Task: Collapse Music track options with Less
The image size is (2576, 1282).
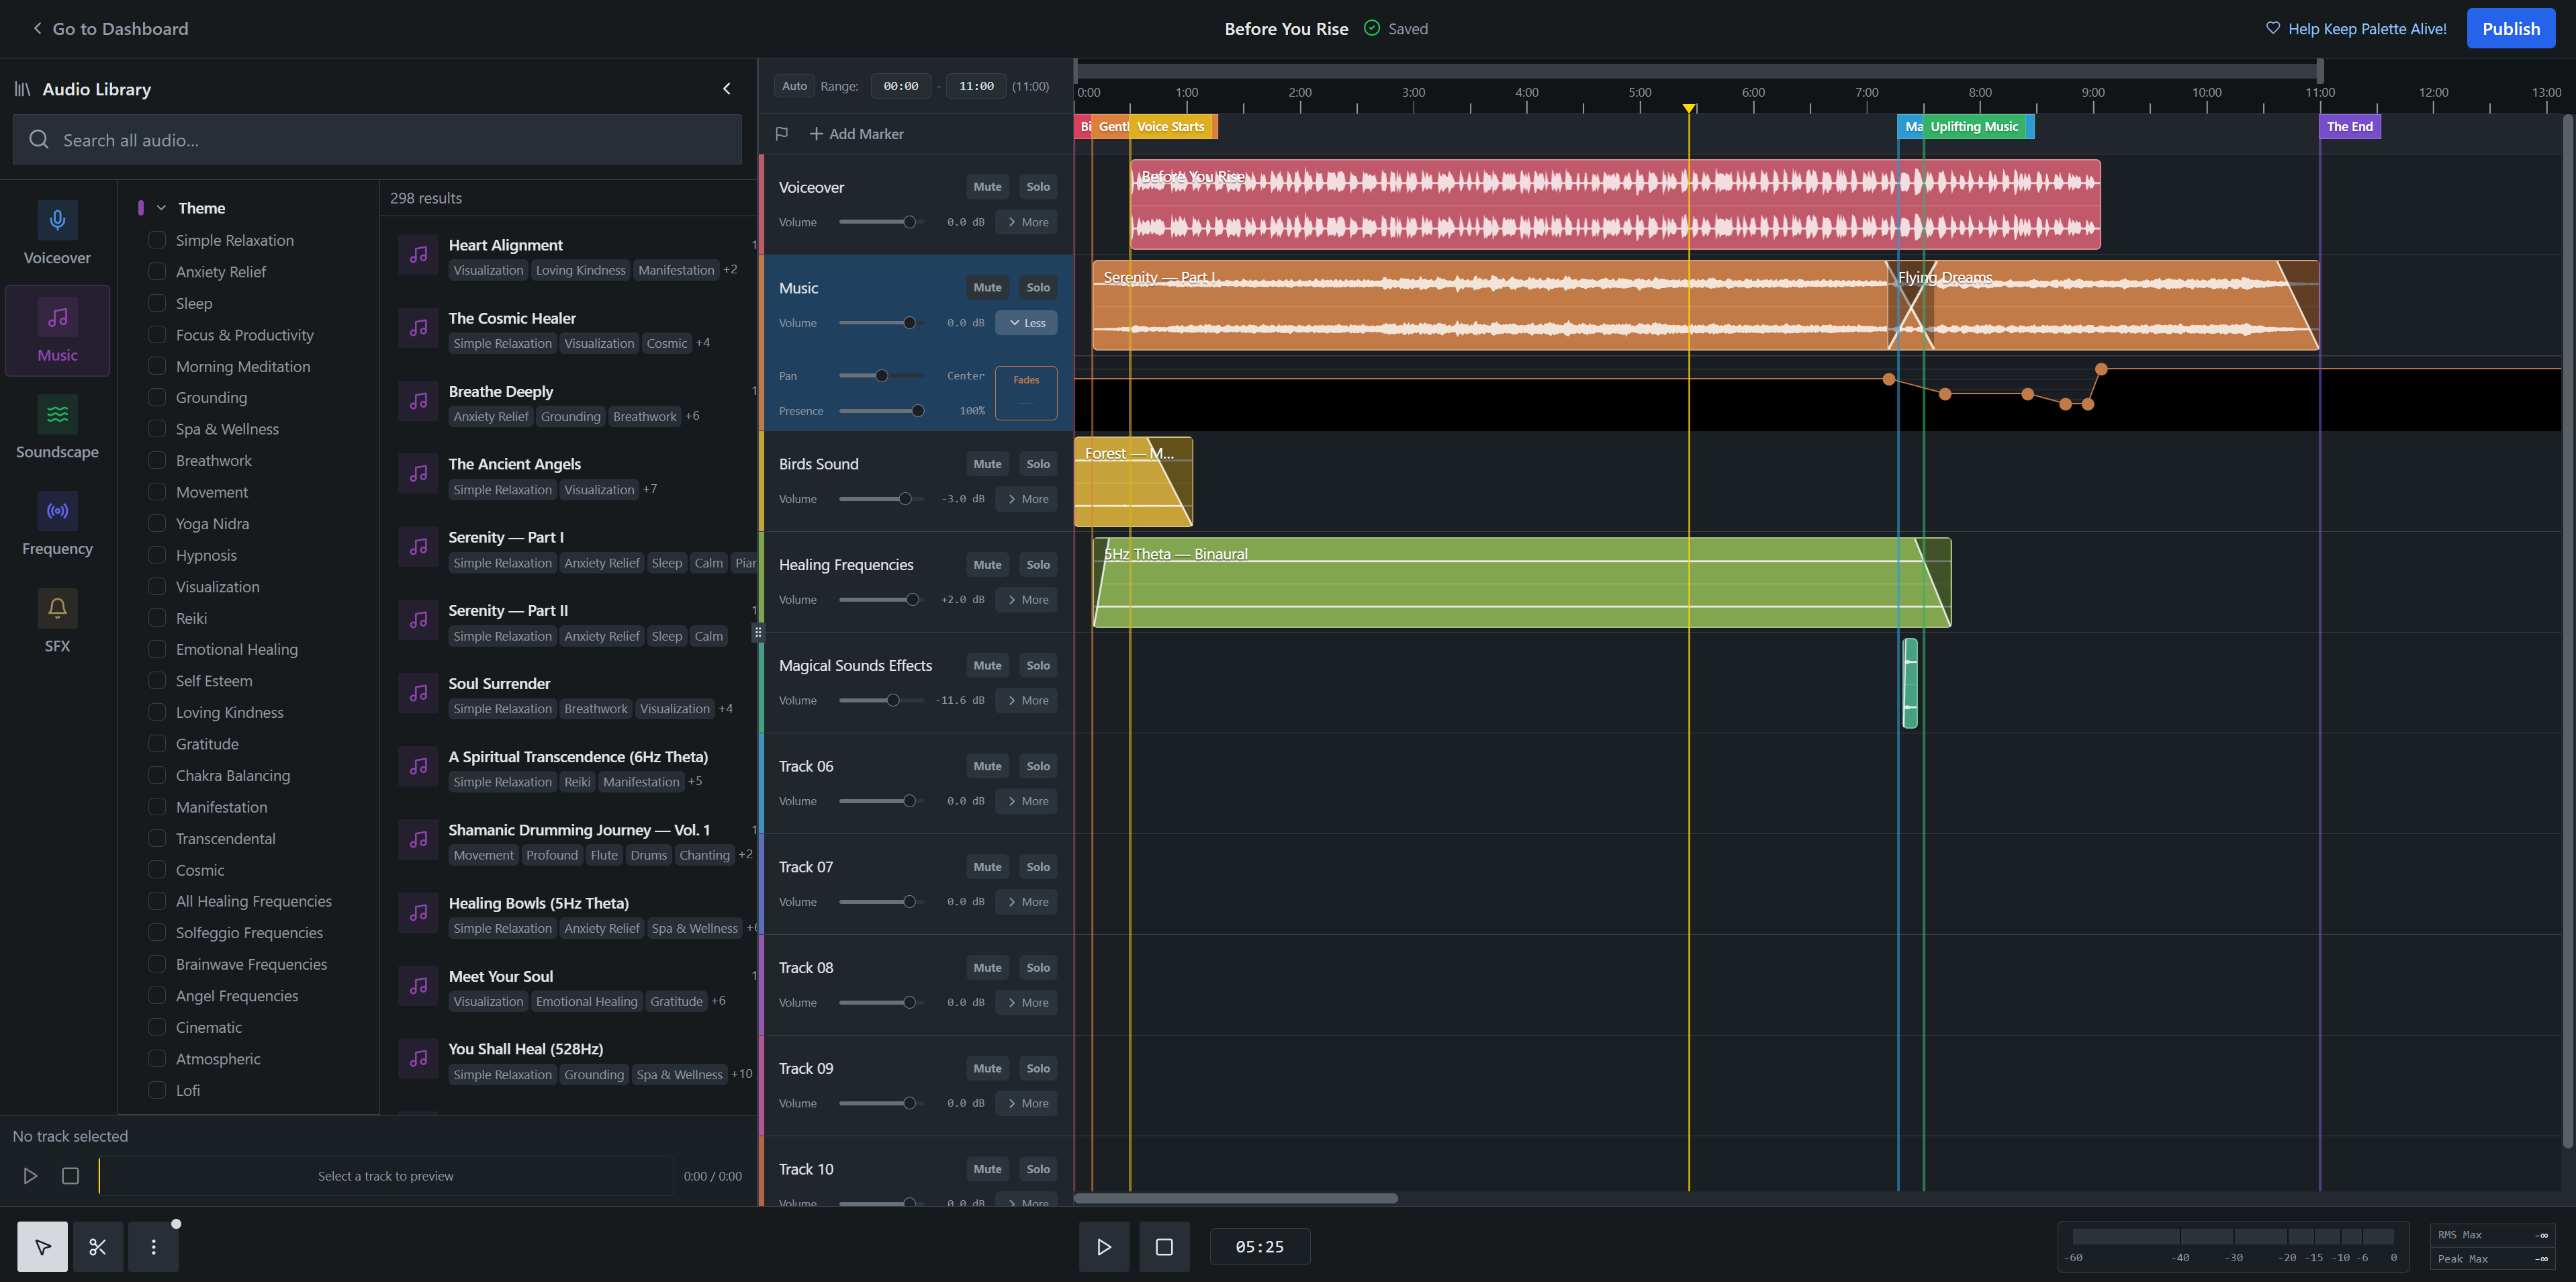Action: pyautogui.click(x=1026, y=323)
